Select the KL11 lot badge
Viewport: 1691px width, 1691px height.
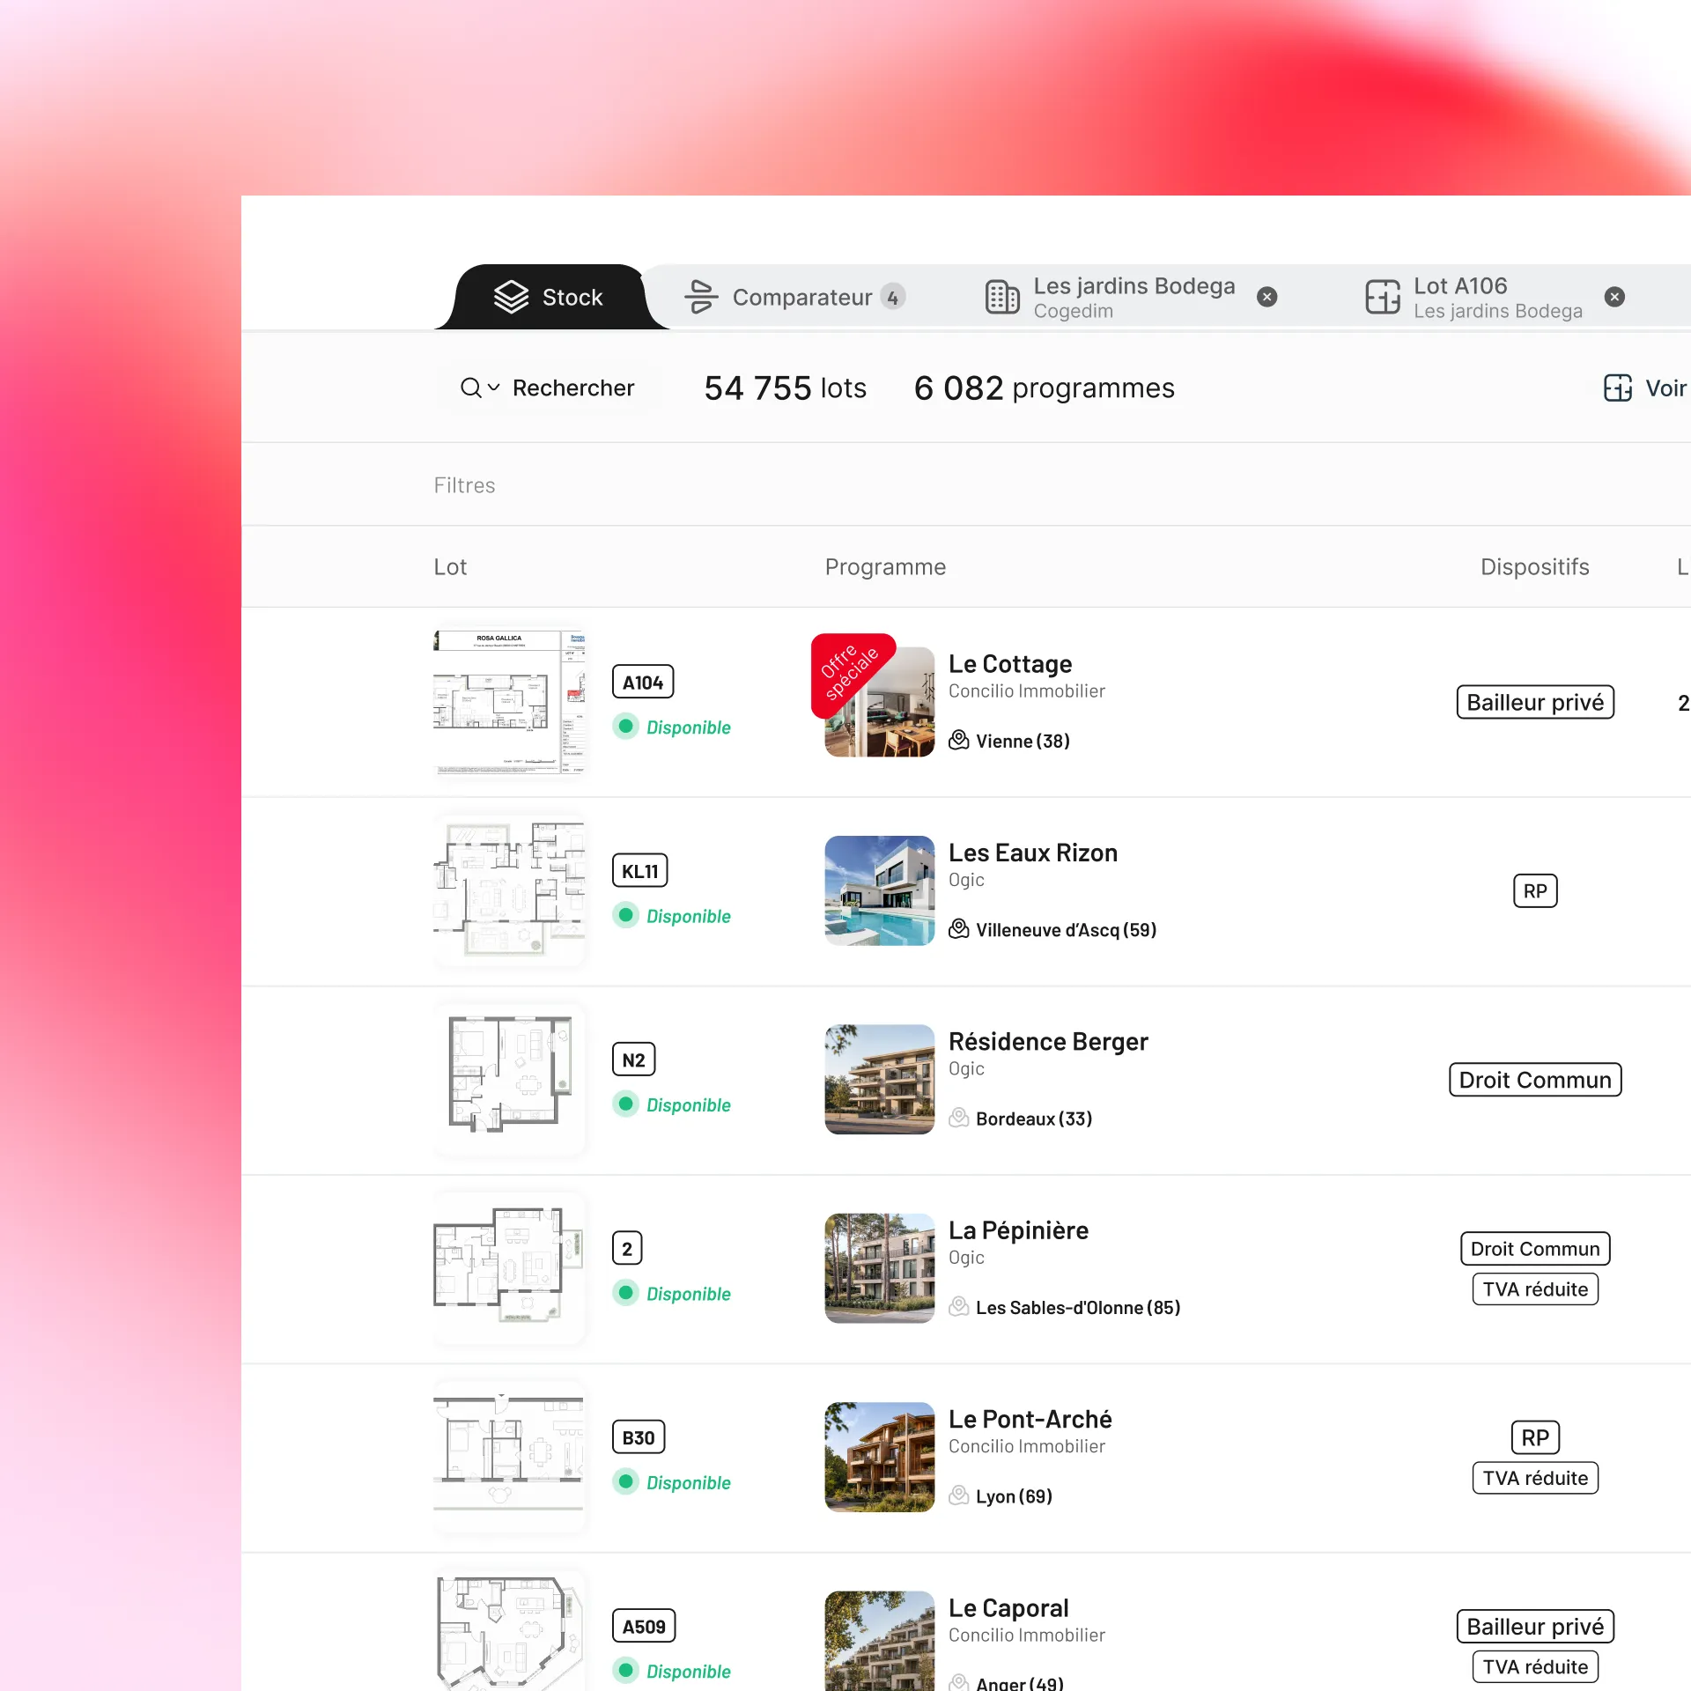pos(639,871)
